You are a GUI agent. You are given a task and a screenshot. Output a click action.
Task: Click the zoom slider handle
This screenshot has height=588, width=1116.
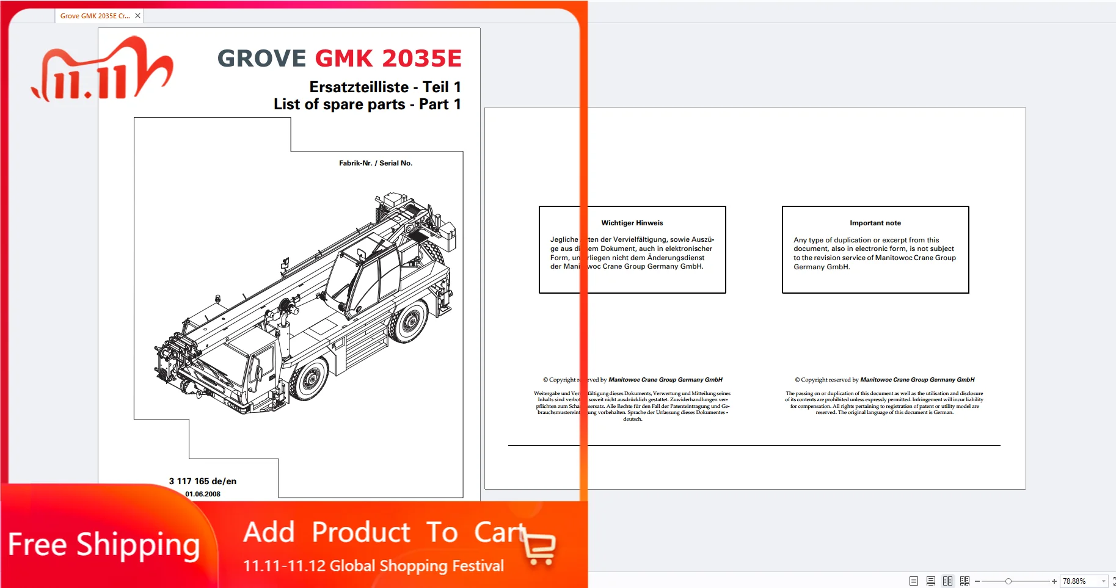1008,581
